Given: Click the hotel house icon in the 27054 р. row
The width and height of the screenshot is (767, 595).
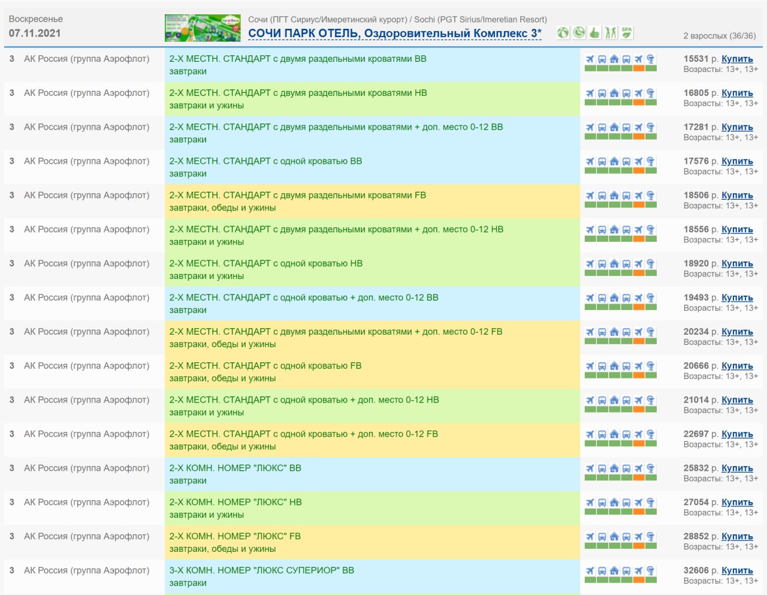Looking at the screenshot, I should [614, 504].
